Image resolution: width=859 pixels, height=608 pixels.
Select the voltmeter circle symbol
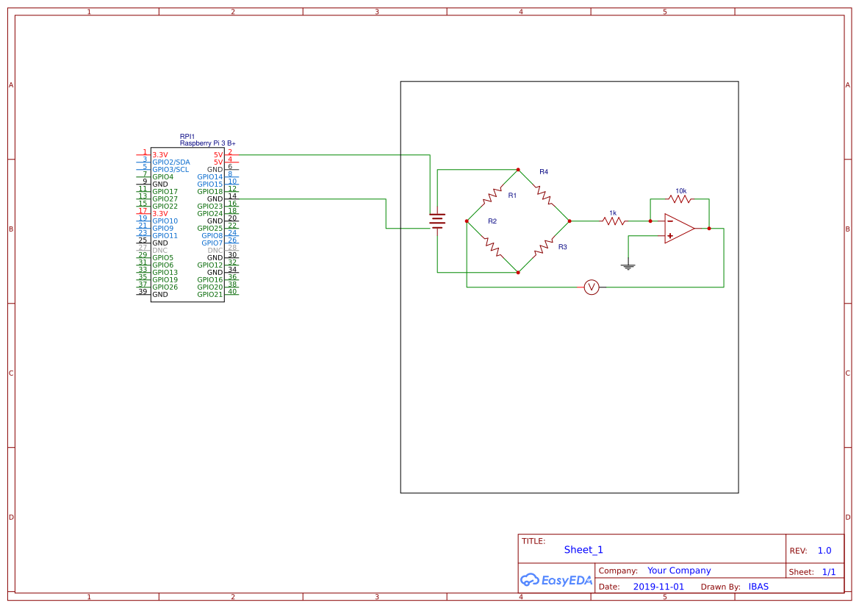pyautogui.click(x=592, y=287)
